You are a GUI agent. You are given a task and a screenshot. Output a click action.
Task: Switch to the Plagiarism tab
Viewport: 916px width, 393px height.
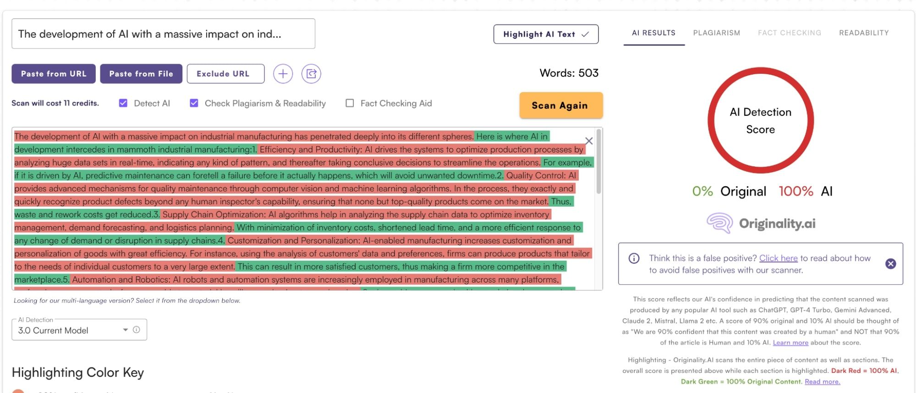[716, 33]
